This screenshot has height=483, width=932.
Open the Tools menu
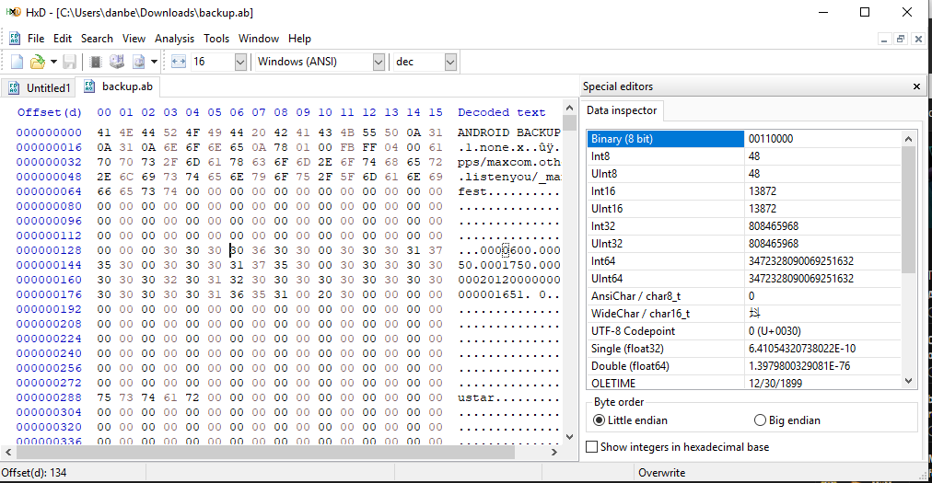[216, 39]
